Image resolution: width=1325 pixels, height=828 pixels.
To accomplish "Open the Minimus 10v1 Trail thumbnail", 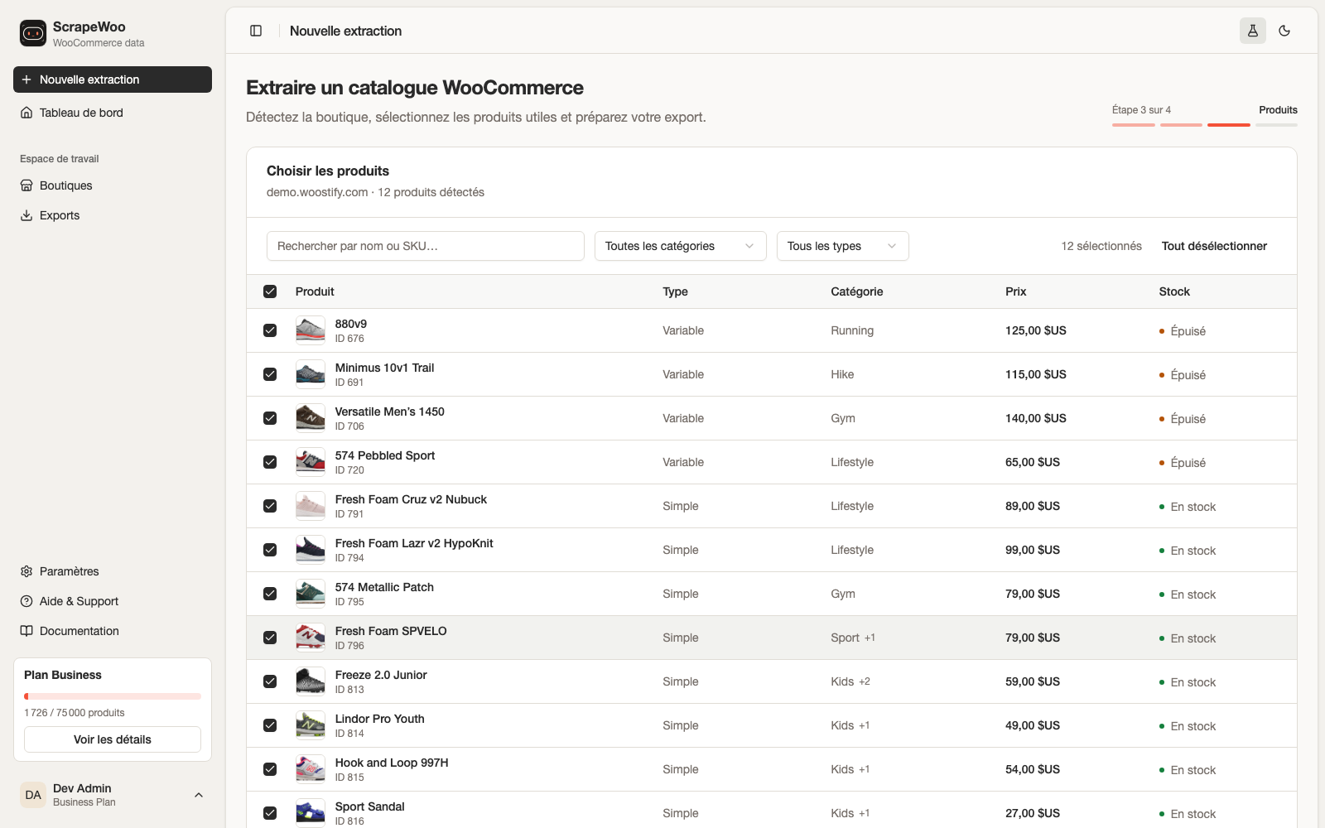I will 311,374.
